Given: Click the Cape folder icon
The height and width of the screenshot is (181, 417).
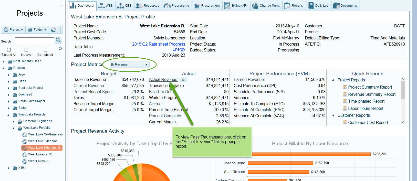Looking at the screenshot, I should [x=15, y=81].
